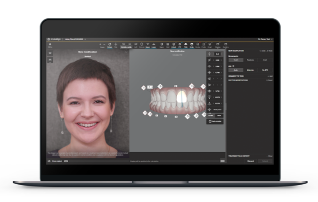This screenshot has width=318, height=202.
Task: Click the patient profile icon
Action: [50, 45]
